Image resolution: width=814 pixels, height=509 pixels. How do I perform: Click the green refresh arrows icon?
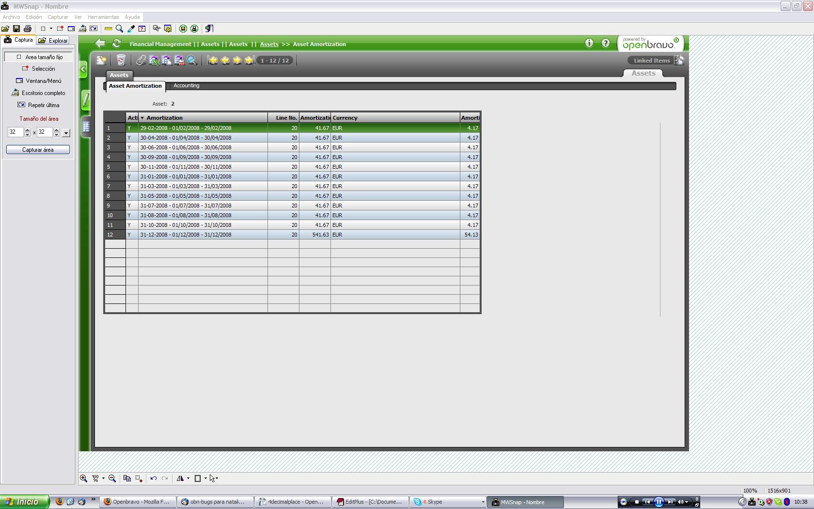point(116,44)
